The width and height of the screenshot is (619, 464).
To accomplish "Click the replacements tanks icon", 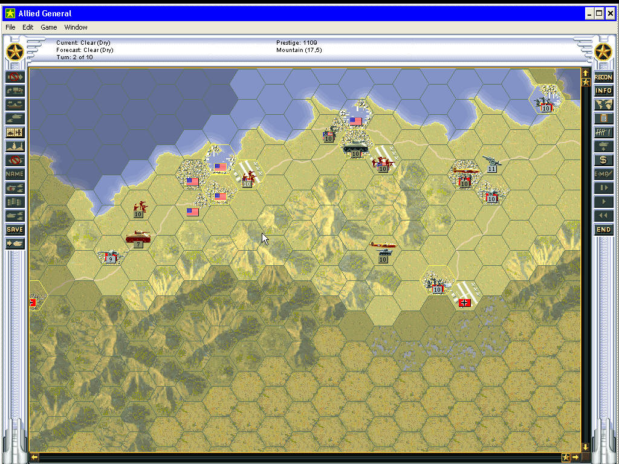I will (15, 216).
